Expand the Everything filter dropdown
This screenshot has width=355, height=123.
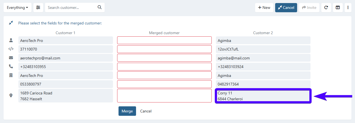tap(17, 7)
